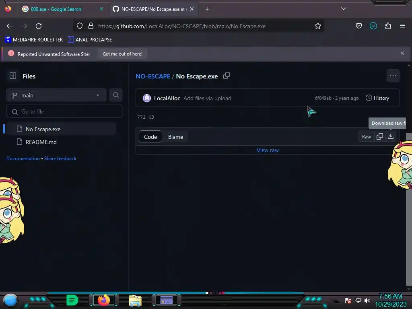Open NO-ESCAPE repository breadcrumb

(x=152, y=76)
